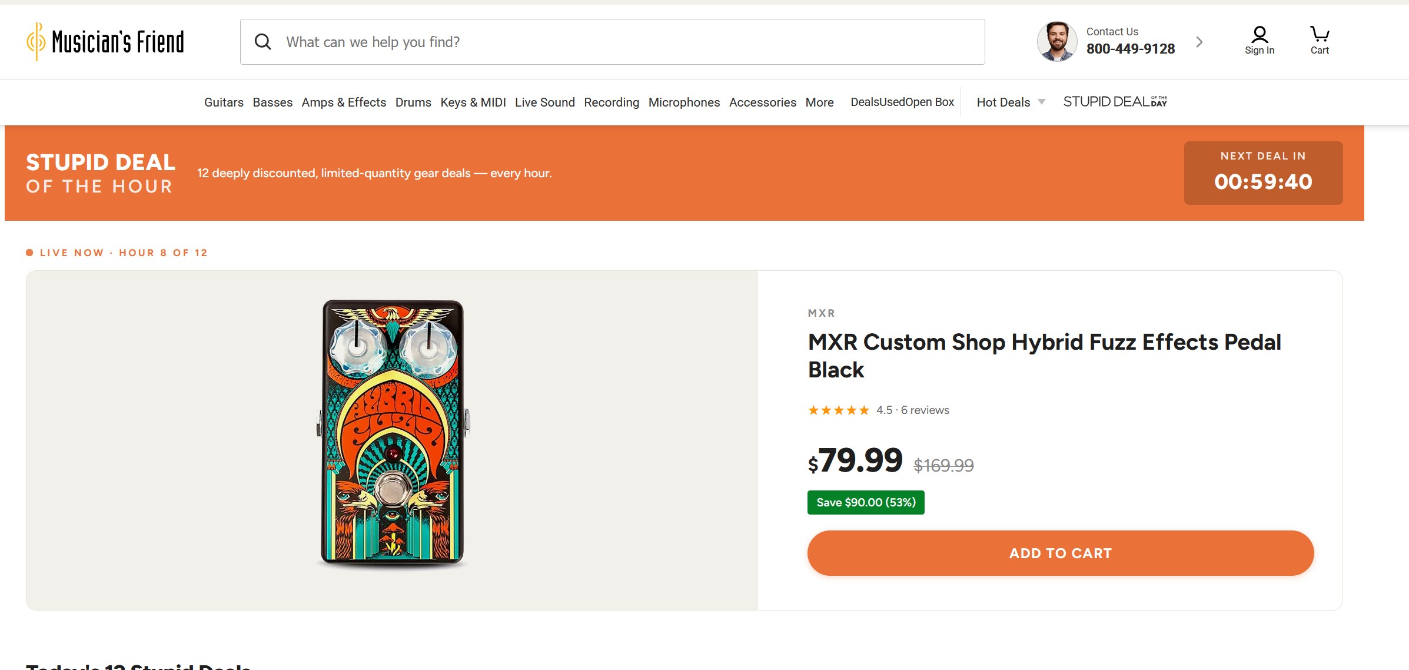Open the Drums category
Viewport: 1409px width, 670px height.
413,102
